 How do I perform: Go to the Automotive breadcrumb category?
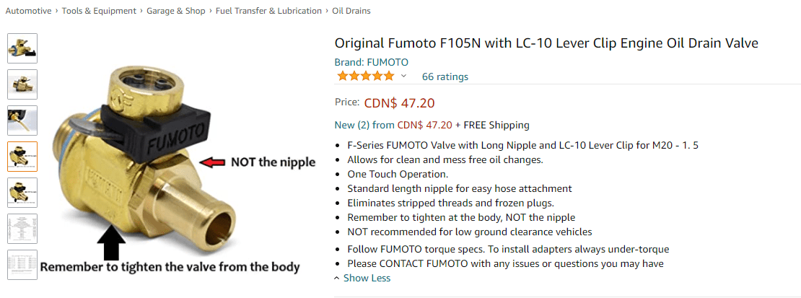pyautogui.click(x=28, y=11)
